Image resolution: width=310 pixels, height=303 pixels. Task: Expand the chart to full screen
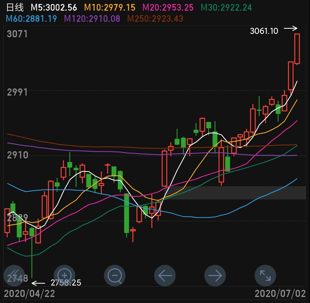265,275
